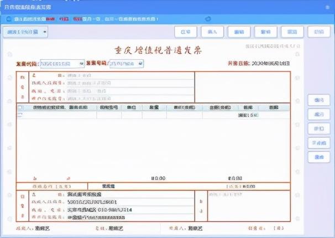This screenshot has width=335, height=238.
Task: Click the top button in the right side panel
Action: (318, 100)
